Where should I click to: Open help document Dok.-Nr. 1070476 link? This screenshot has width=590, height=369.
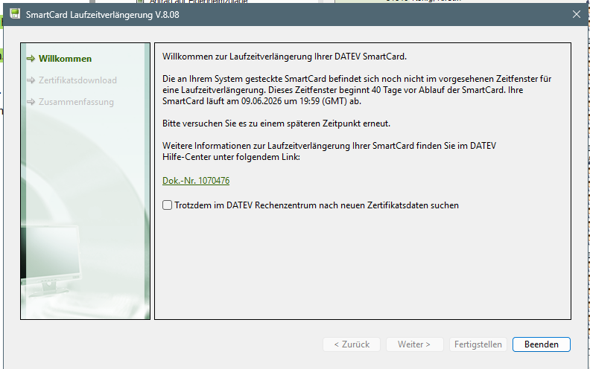pyautogui.click(x=196, y=181)
